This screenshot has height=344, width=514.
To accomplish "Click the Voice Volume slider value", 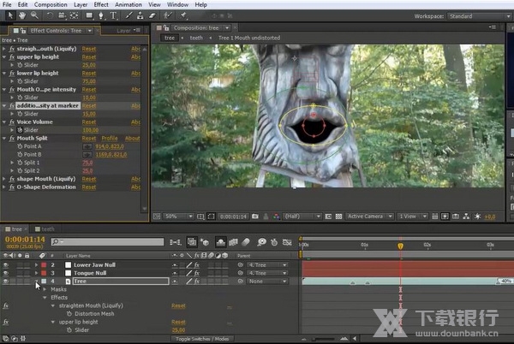I will [x=89, y=129].
